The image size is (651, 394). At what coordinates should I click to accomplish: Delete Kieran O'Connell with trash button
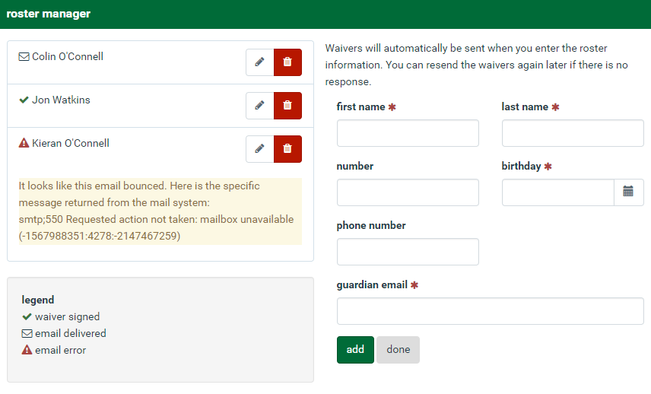(287, 148)
